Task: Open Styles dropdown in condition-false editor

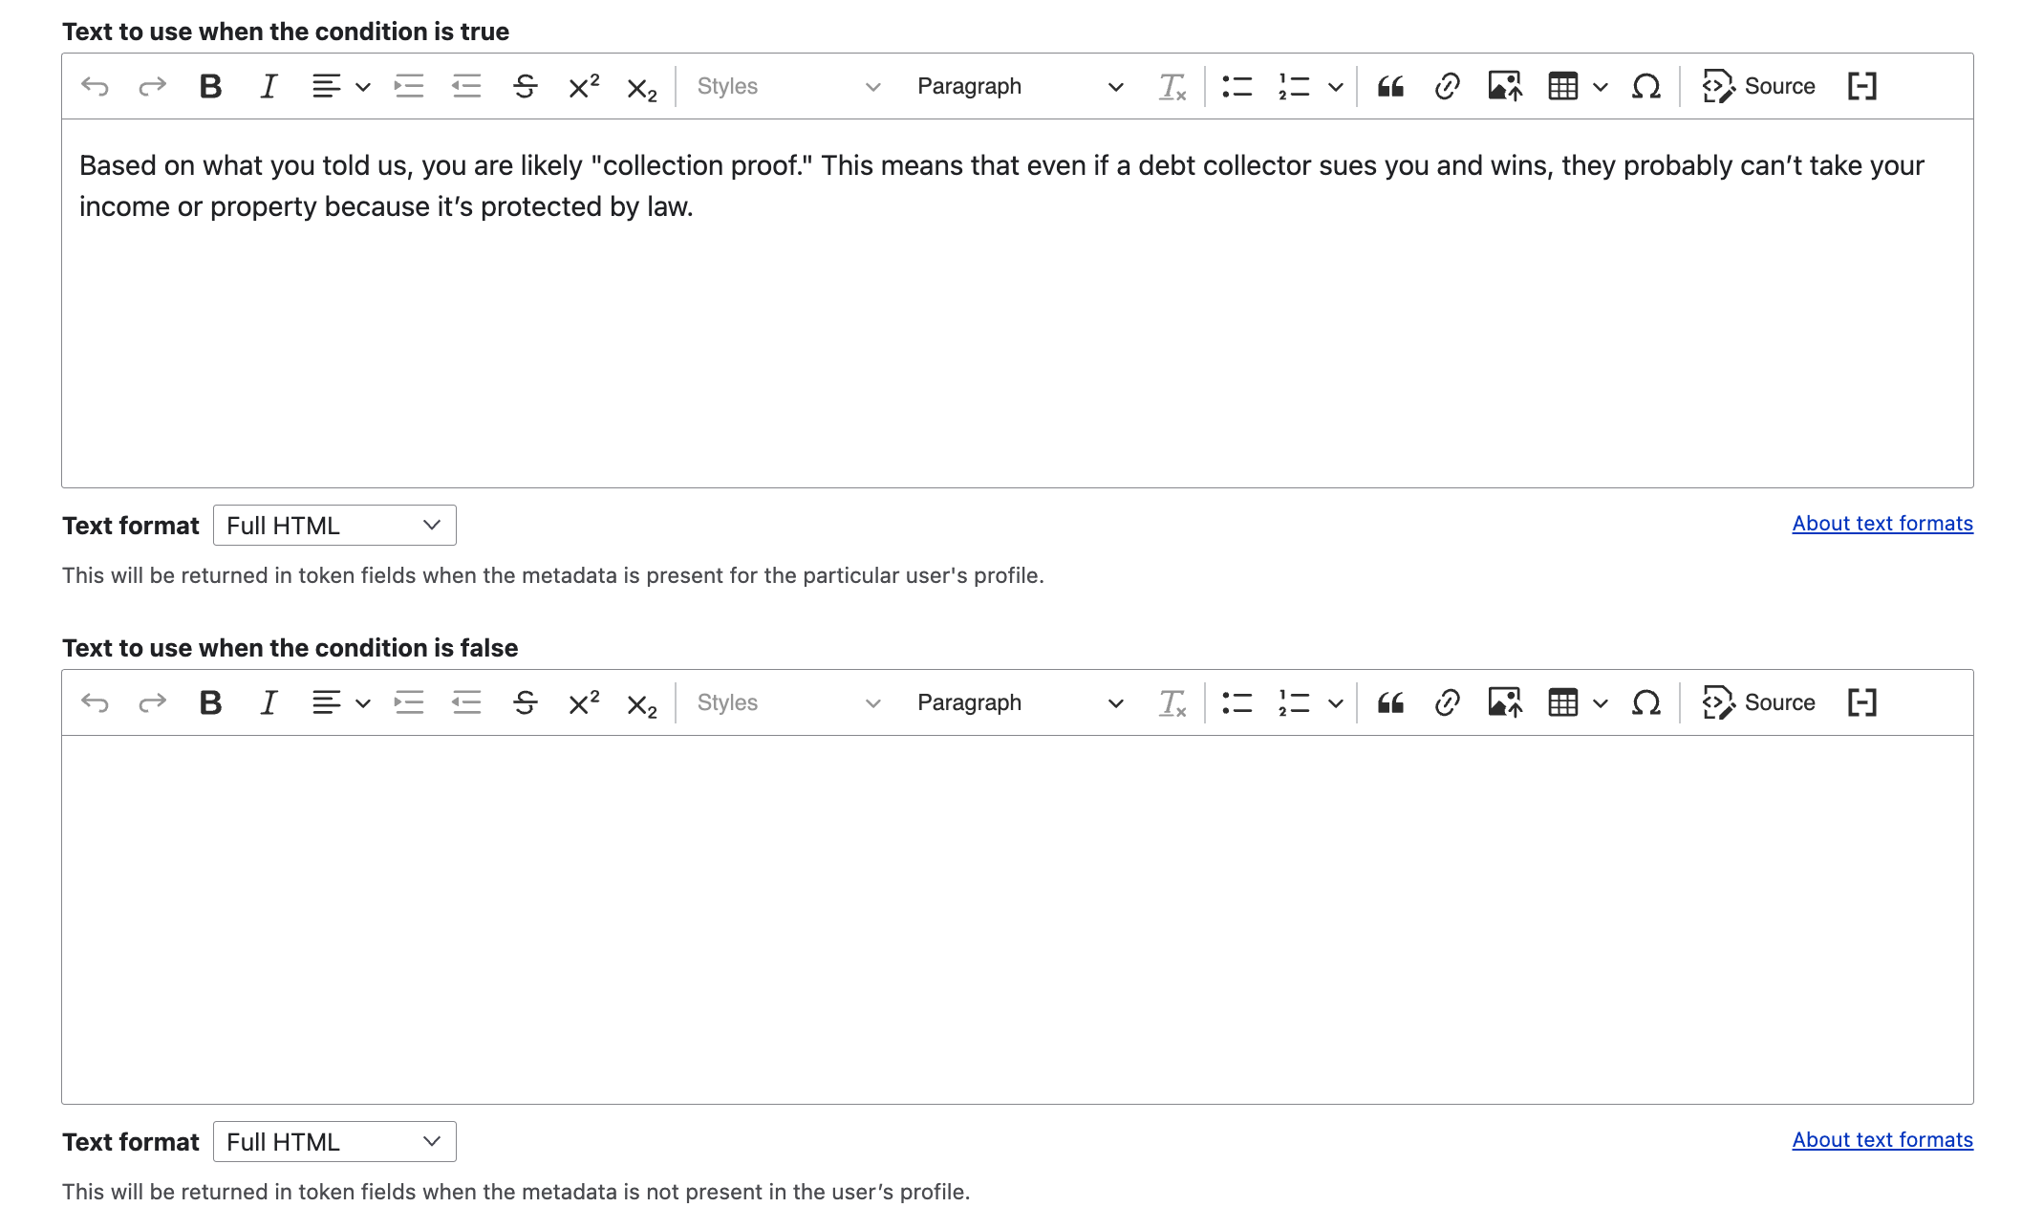Action: pyautogui.click(x=787, y=703)
